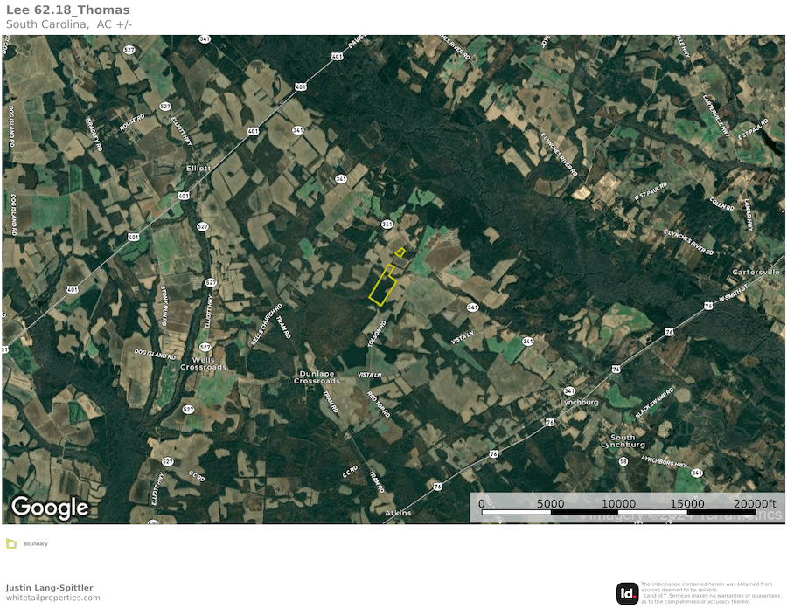Click the Route 401 shield beside Elliott
Screen dimensions: 787x608
click(x=183, y=195)
